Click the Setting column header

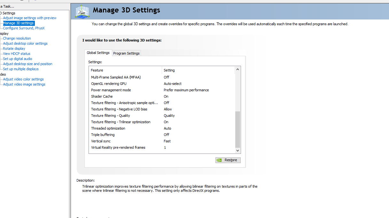click(x=198, y=70)
